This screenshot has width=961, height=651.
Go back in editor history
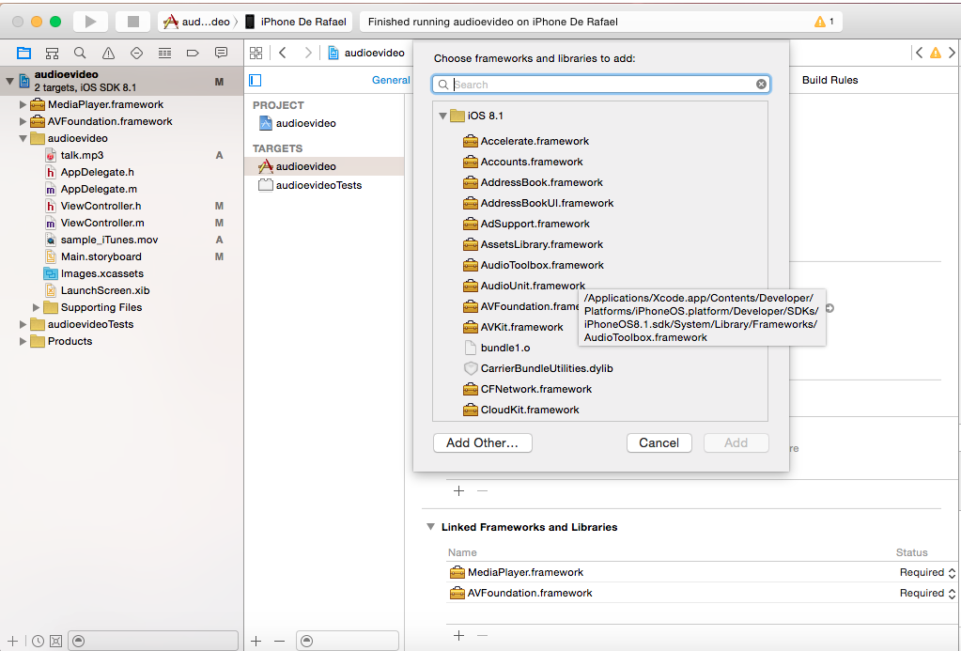point(283,53)
